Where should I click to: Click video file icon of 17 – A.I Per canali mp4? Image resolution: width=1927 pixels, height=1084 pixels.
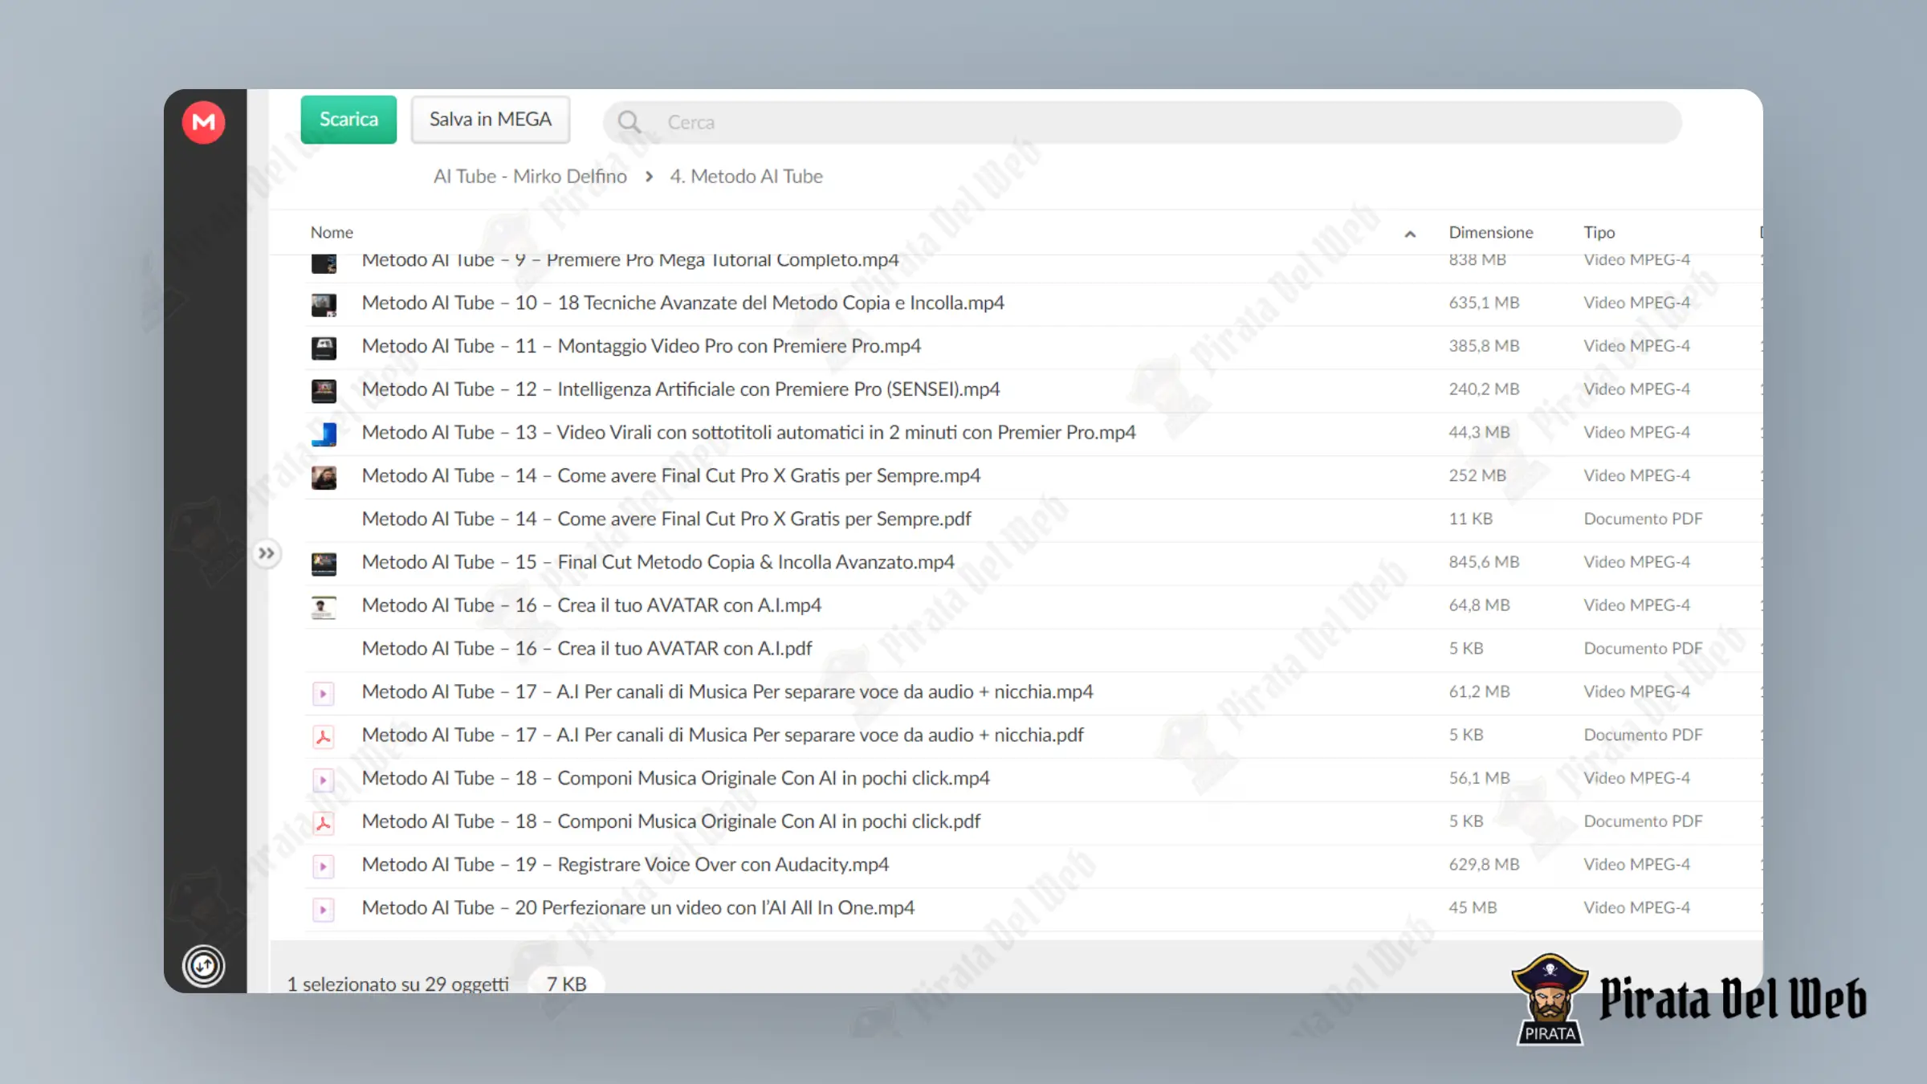(x=324, y=694)
